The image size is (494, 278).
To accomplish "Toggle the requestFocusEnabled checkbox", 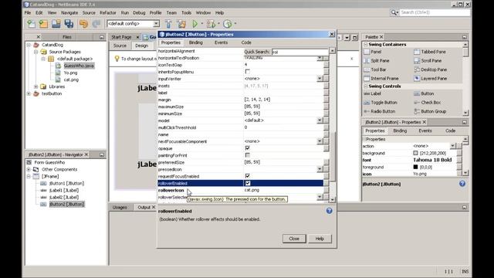I will (x=247, y=176).
